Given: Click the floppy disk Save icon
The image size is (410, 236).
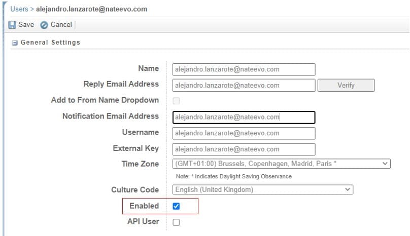Looking at the screenshot, I should tap(12, 25).
